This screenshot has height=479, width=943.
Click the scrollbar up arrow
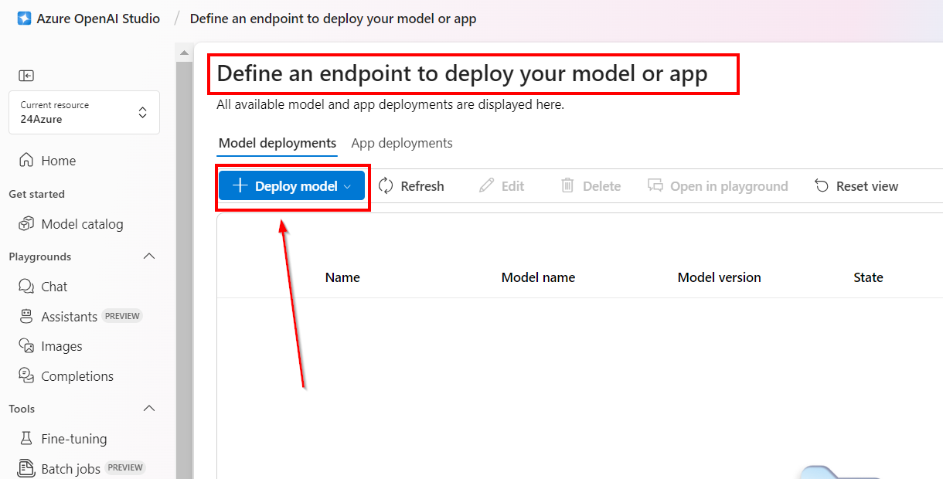[x=184, y=53]
